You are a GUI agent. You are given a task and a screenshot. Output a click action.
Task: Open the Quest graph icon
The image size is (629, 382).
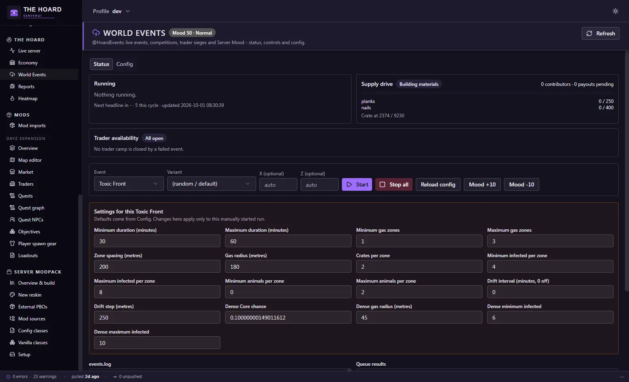[x=12, y=208]
